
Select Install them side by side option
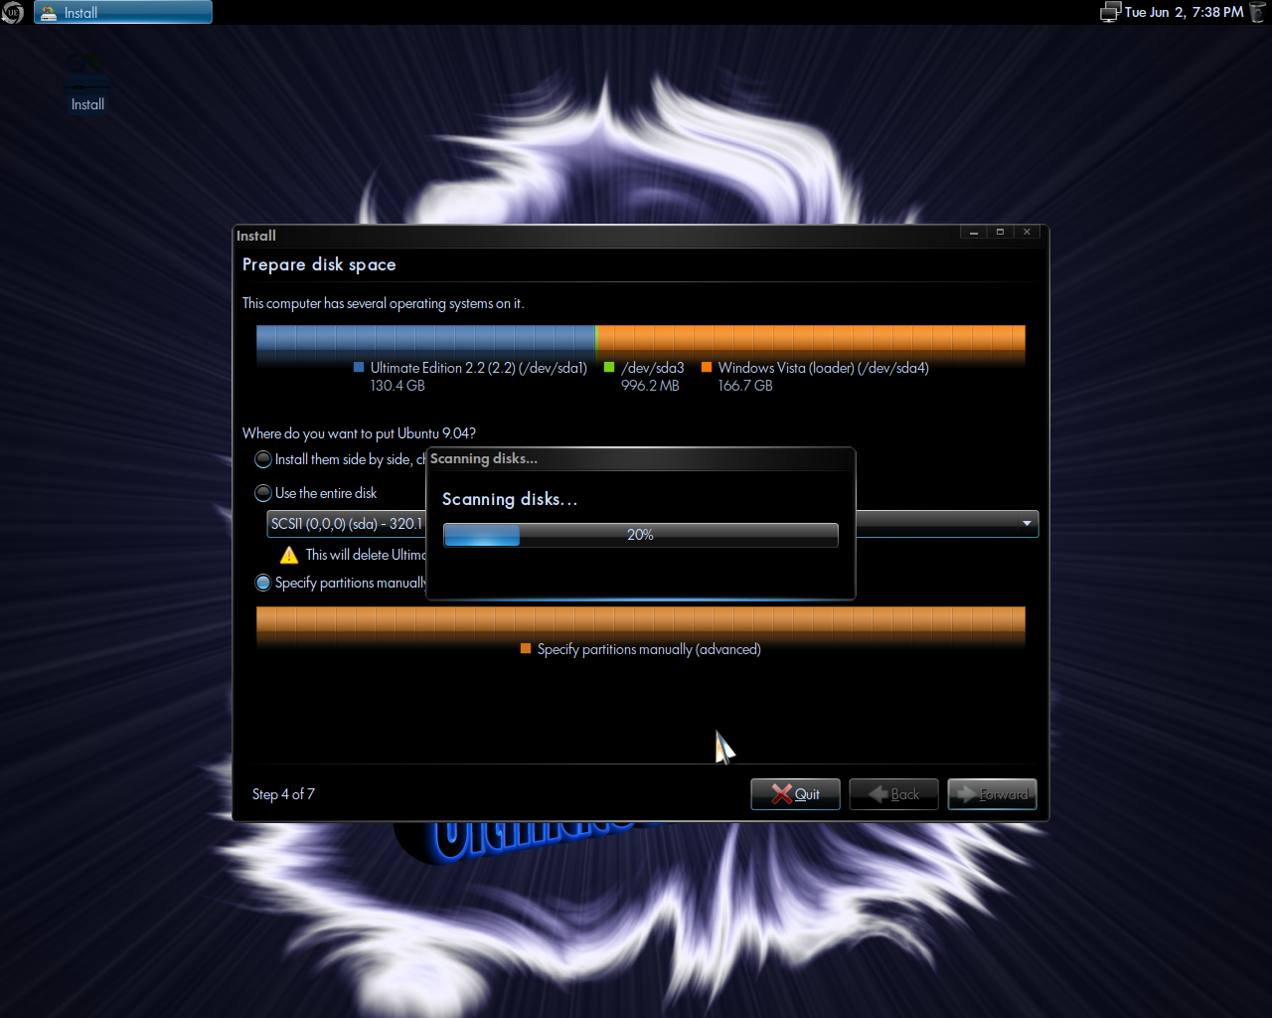pyautogui.click(x=263, y=459)
